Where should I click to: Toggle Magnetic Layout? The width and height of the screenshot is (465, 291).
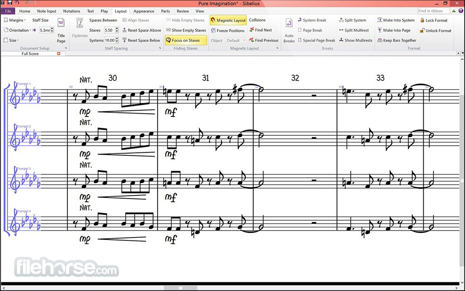pyautogui.click(x=228, y=20)
